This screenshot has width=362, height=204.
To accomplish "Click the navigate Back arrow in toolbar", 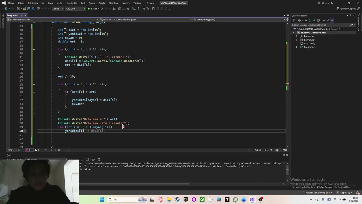I will pyautogui.click(x=6, y=9).
